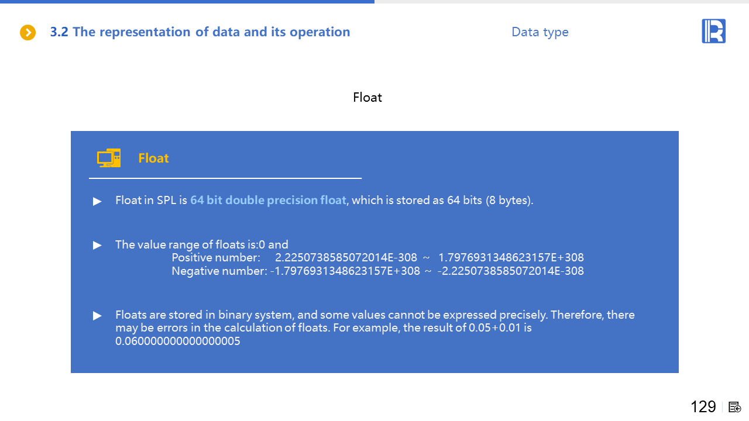Click the slide number 129
The image size is (749, 421).
(x=703, y=406)
